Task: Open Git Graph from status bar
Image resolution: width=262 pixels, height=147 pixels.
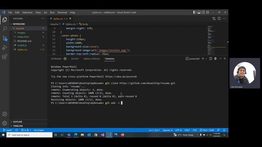Action: coord(39,130)
